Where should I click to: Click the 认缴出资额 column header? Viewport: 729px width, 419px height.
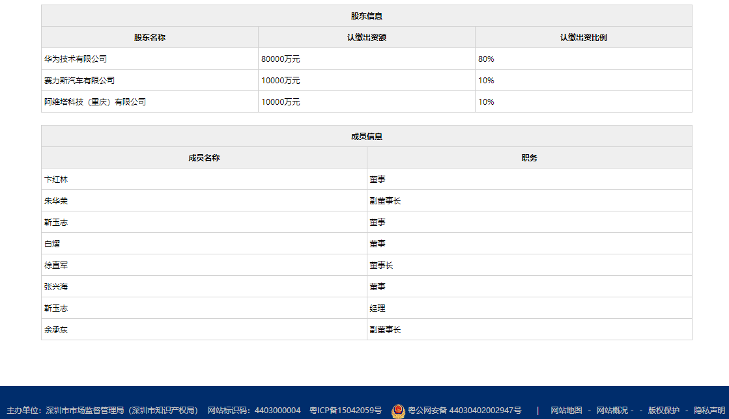[366, 38]
